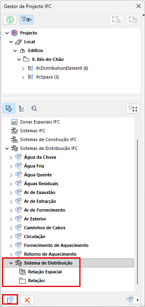Close the Gestor de Projecto IFC window
This screenshot has height=307, width=145.
139,6
